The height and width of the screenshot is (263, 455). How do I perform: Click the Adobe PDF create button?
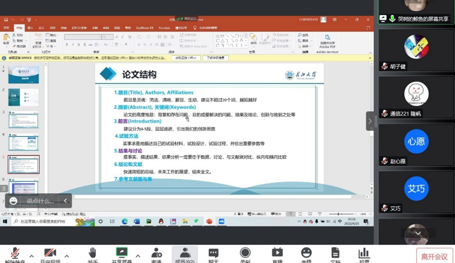324,40
